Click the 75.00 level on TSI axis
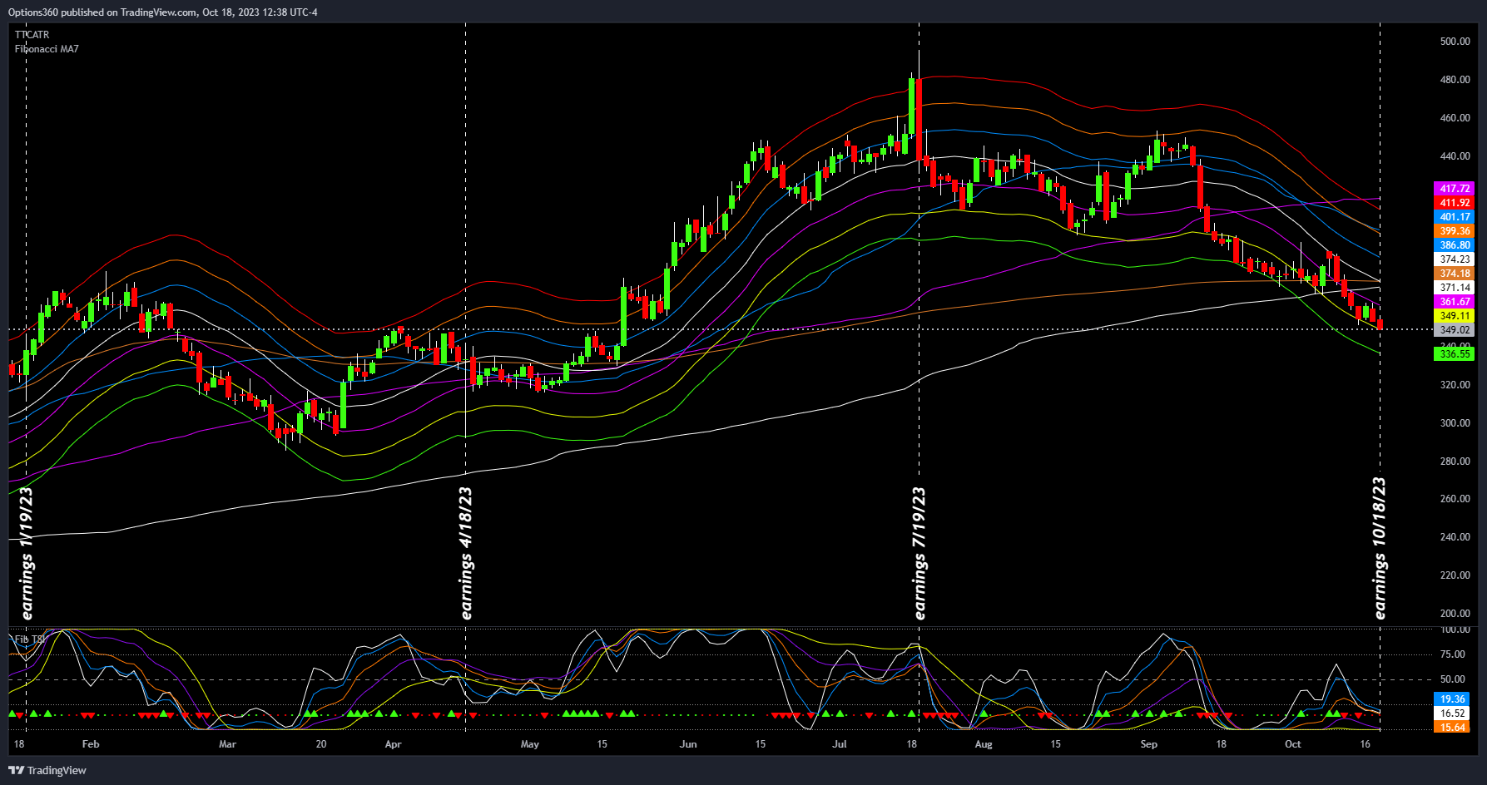1487x785 pixels. (x=1453, y=654)
